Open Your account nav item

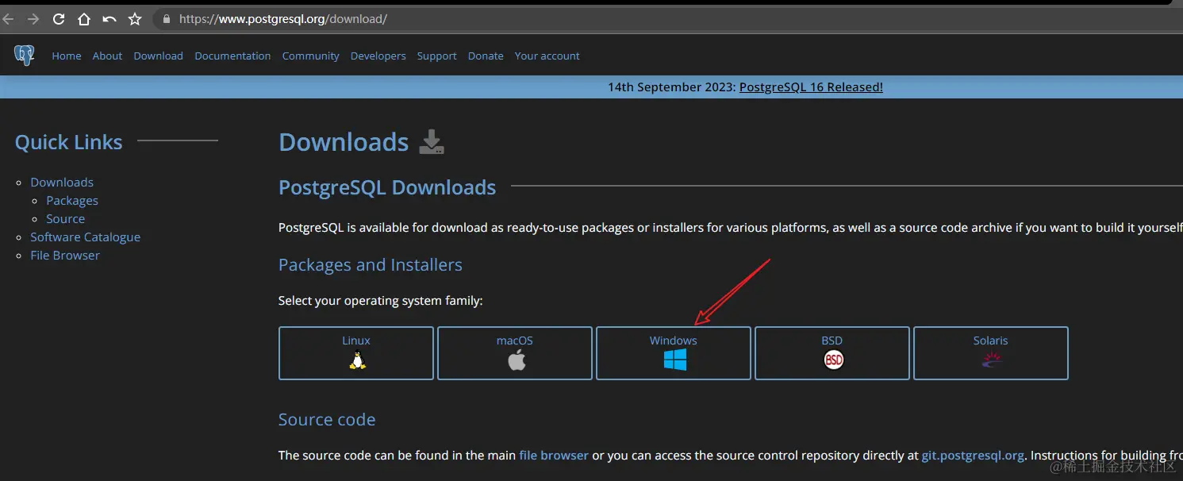(x=547, y=56)
